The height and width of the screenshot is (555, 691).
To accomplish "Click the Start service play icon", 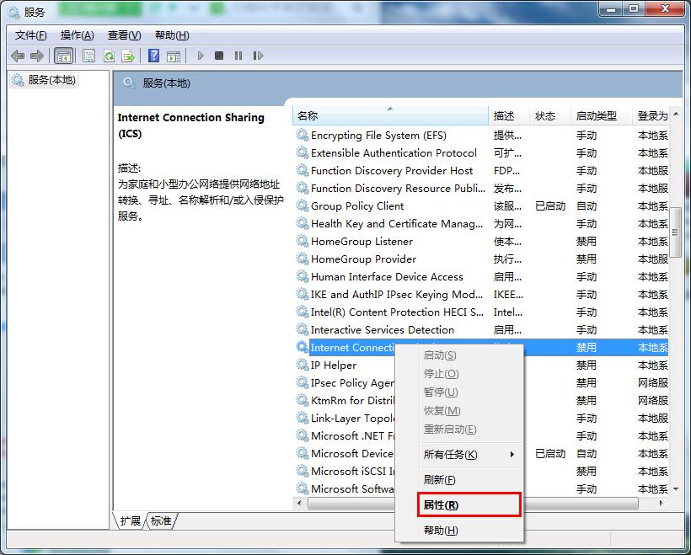I will coord(201,56).
